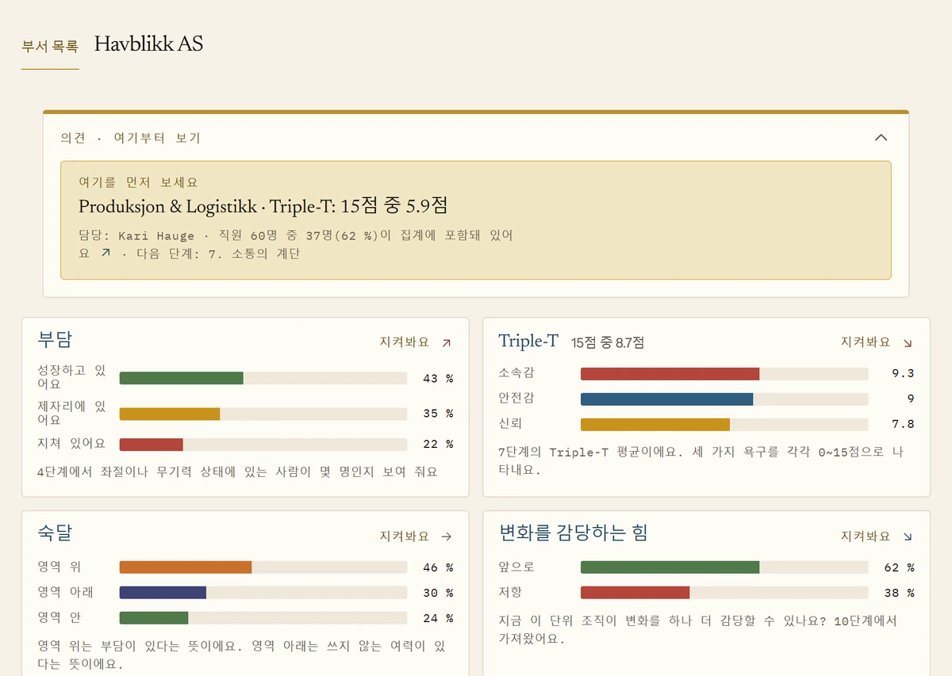Click the 24 % value
The width and height of the screenshot is (952, 676).
(x=438, y=618)
